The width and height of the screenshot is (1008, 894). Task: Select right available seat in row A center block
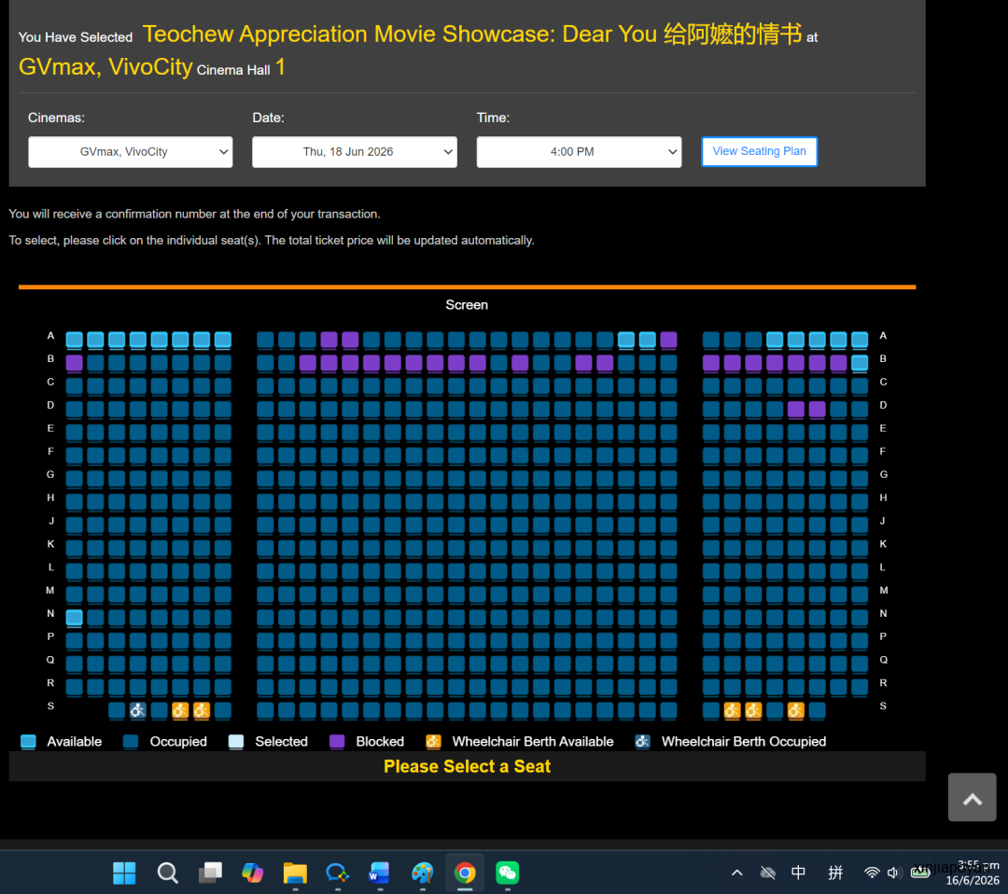coord(648,340)
